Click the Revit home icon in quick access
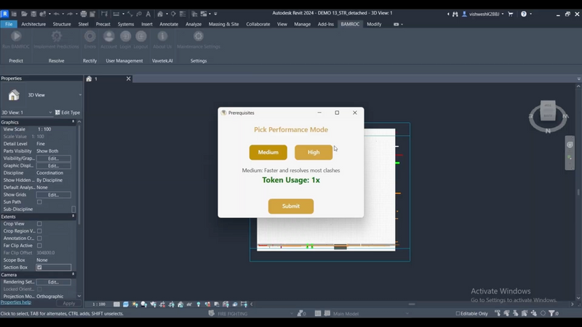Screen dimensions: 582x327 coord(4,14)
